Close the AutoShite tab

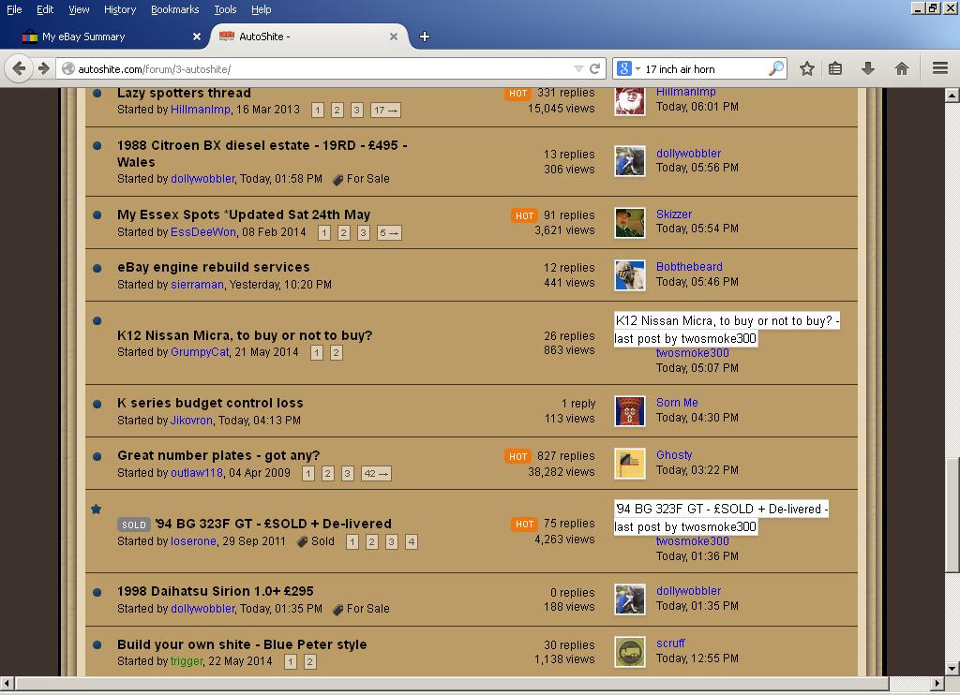(394, 37)
